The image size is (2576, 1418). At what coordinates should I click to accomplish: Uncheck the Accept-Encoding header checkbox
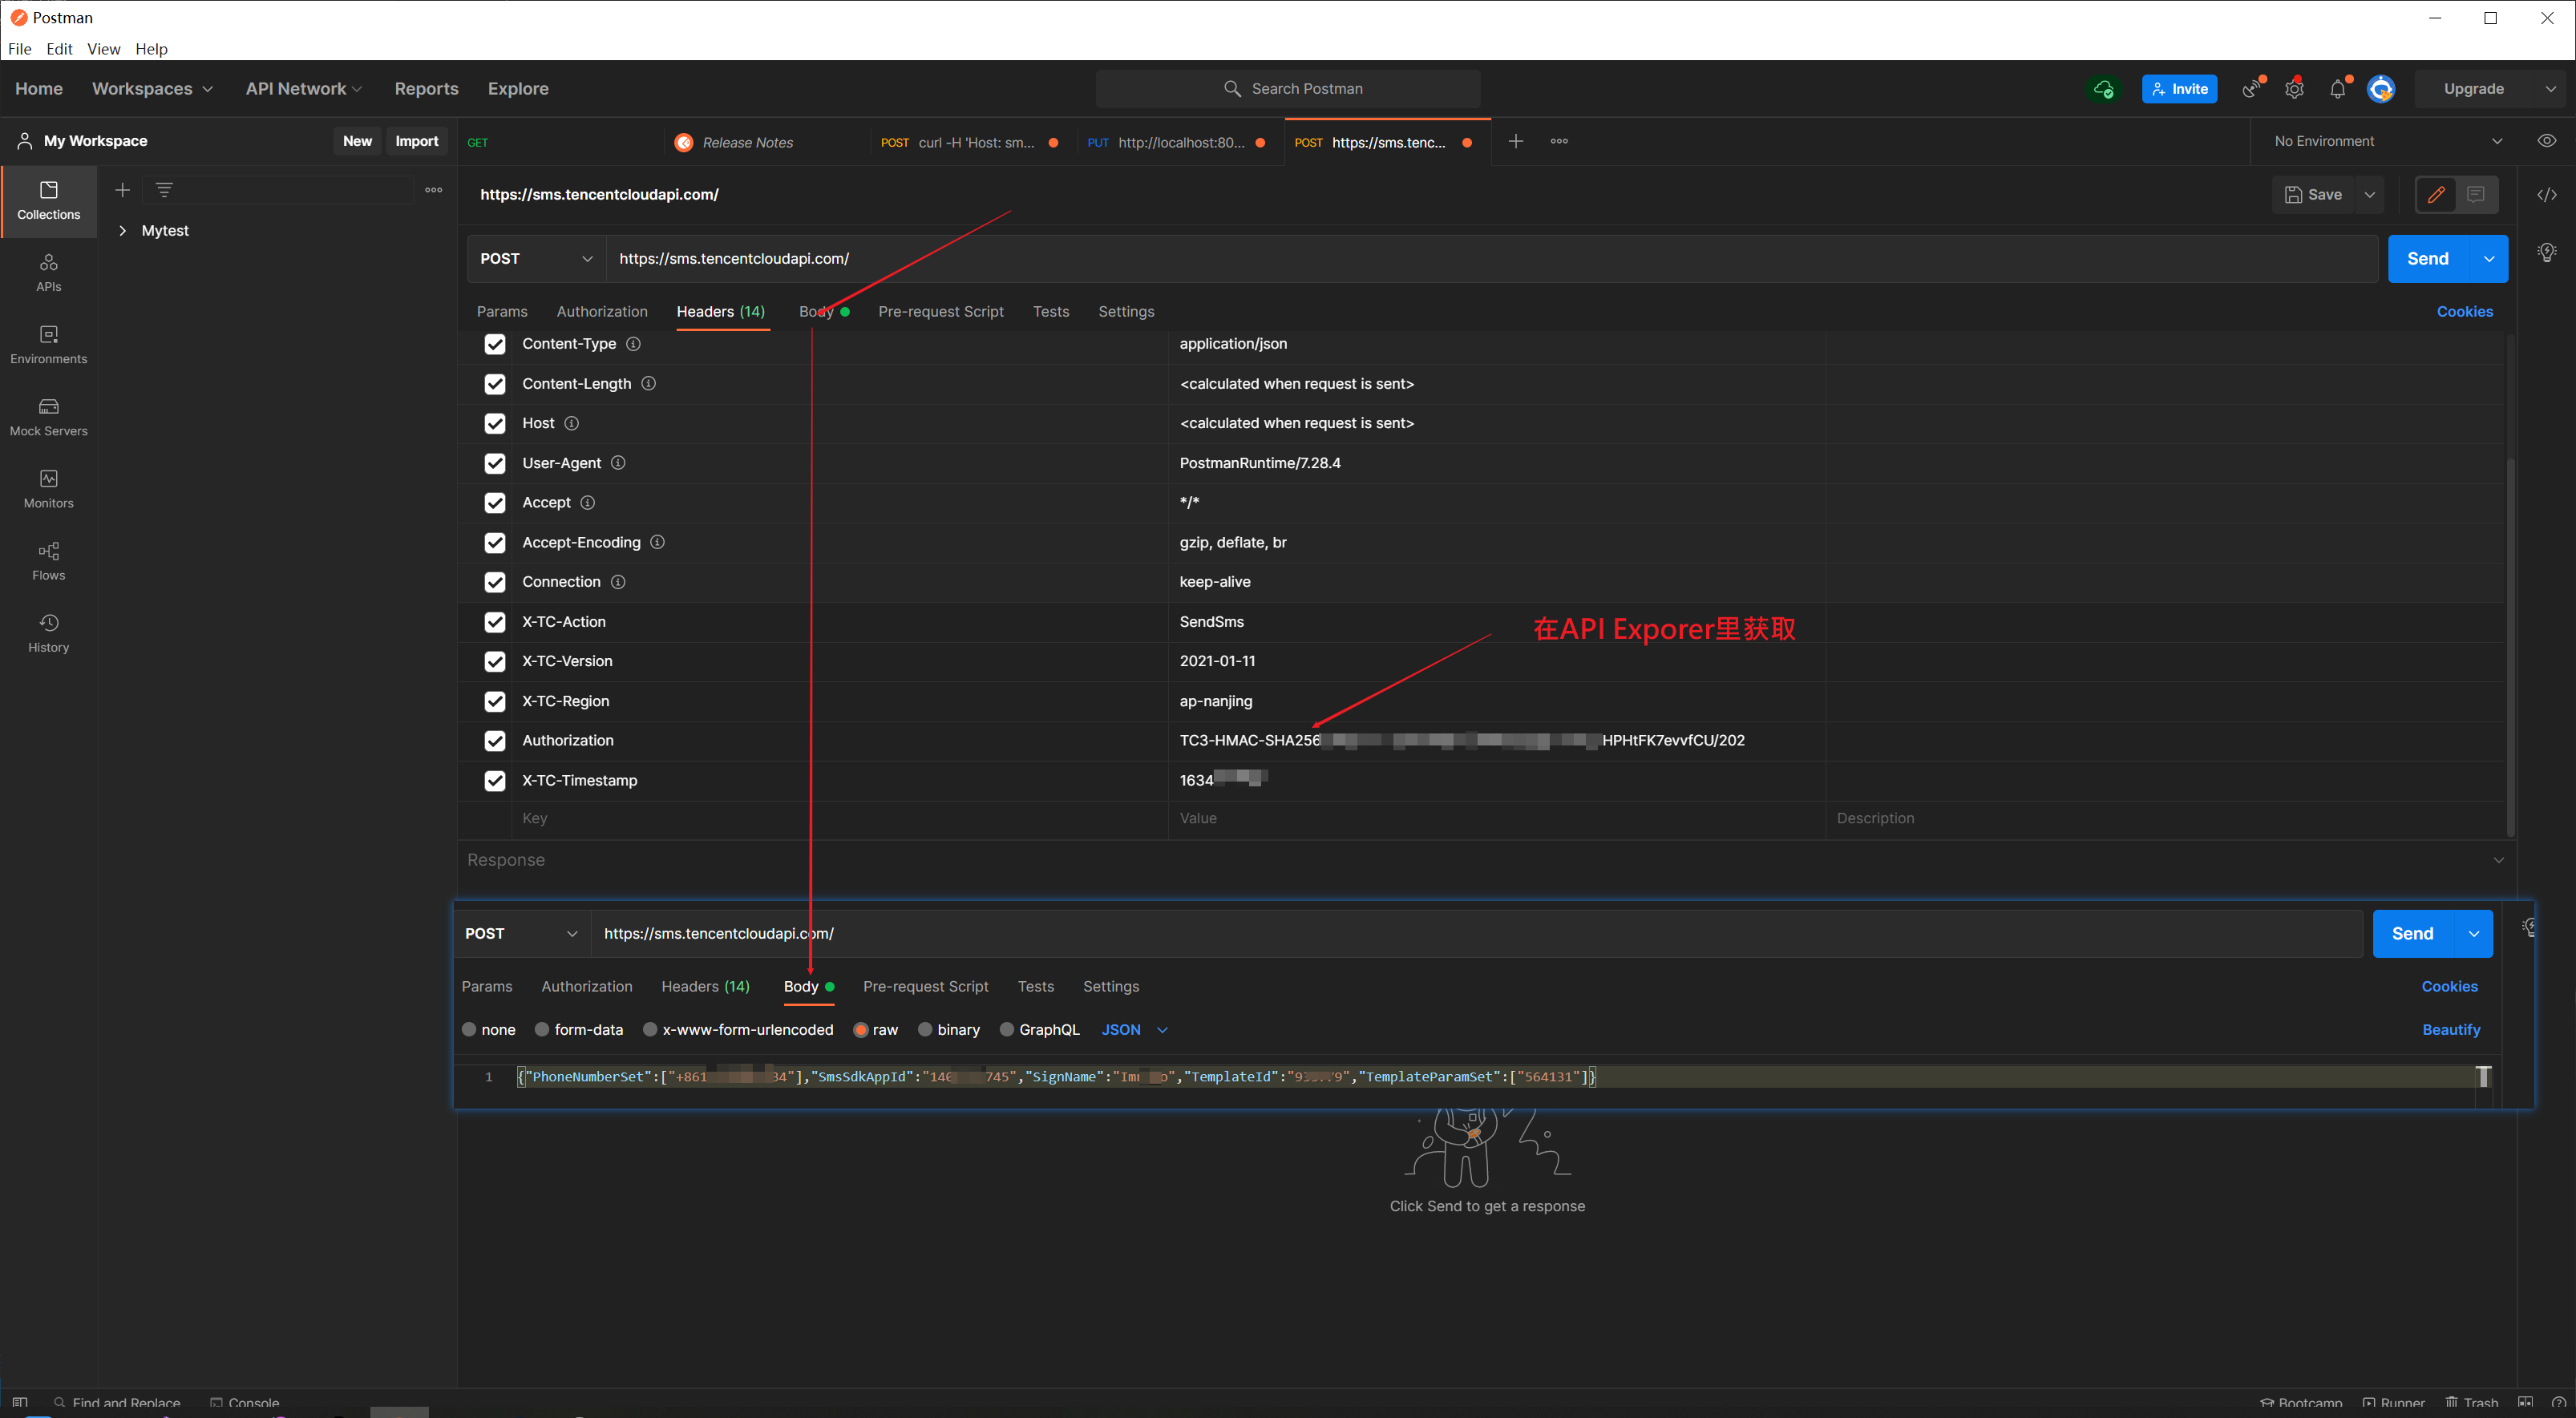pyautogui.click(x=494, y=542)
